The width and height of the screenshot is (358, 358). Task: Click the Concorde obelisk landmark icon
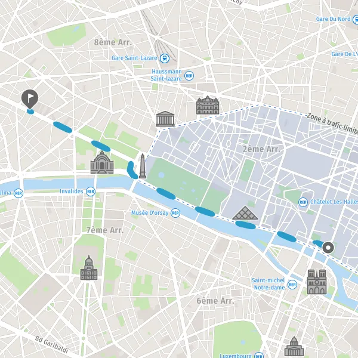(x=143, y=166)
